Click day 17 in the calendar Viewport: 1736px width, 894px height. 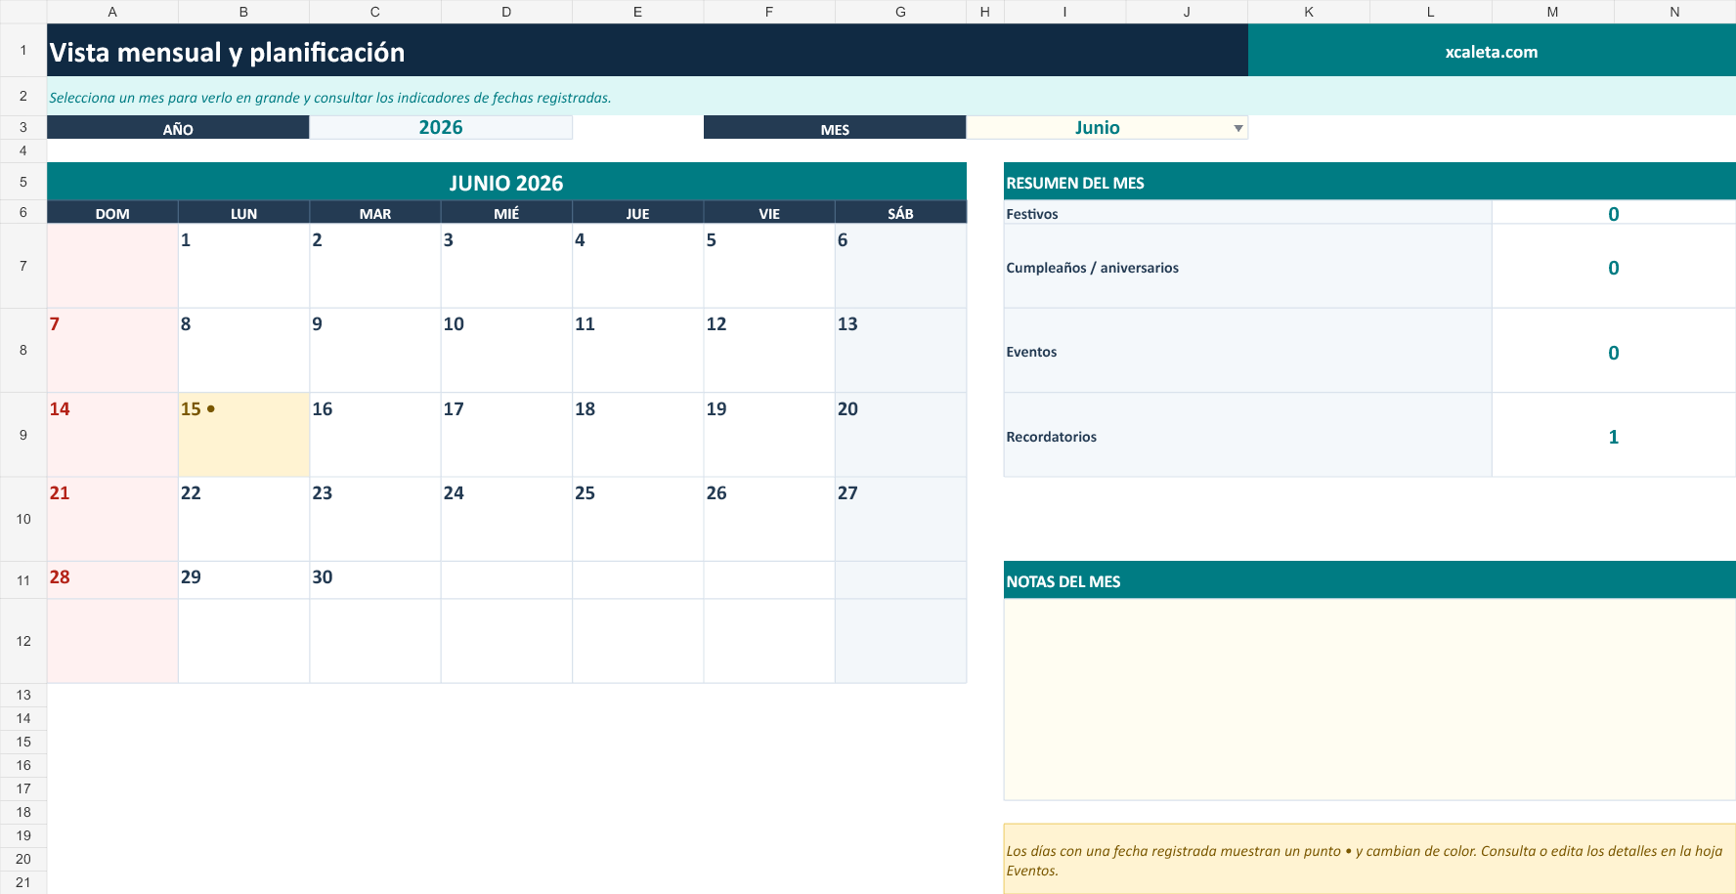point(506,435)
